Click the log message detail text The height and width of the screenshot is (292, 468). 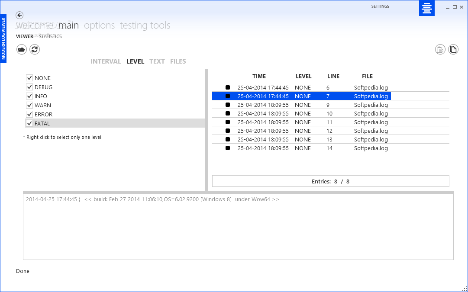[x=152, y=199]
